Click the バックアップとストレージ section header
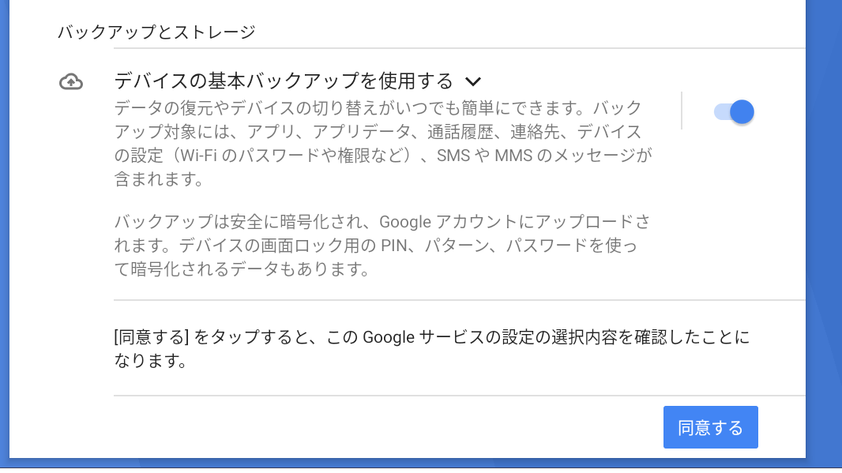The image size is (842, 473). coord(156,32)
